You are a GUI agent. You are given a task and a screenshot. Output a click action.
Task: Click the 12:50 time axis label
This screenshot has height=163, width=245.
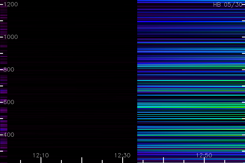[x=204, y=155]
